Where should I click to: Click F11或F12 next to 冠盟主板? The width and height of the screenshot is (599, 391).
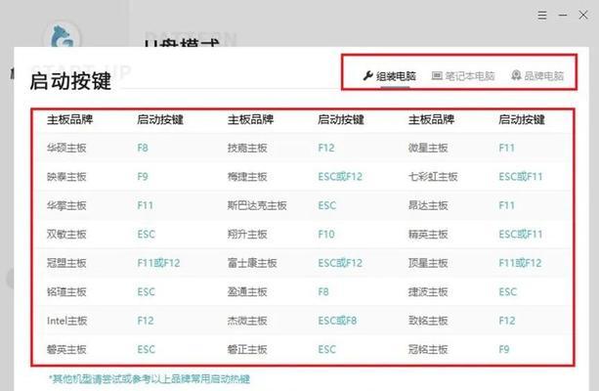(158, 263)
